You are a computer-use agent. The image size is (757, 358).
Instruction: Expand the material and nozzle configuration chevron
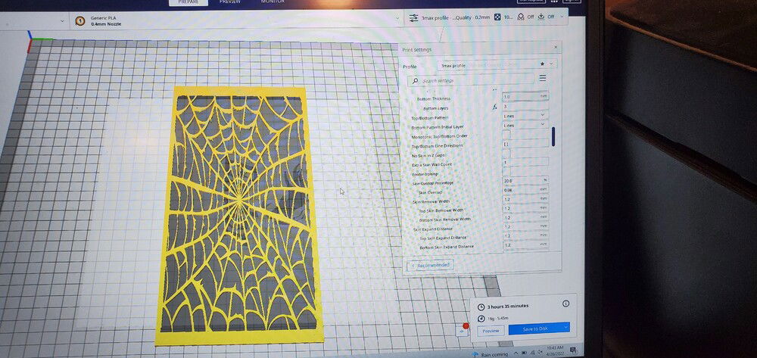pos(398,18)
